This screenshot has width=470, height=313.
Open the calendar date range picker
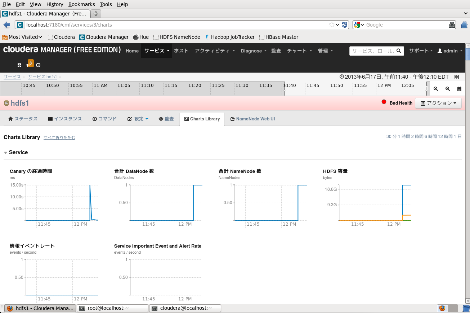pyautogui.click(x=459, y=89)
